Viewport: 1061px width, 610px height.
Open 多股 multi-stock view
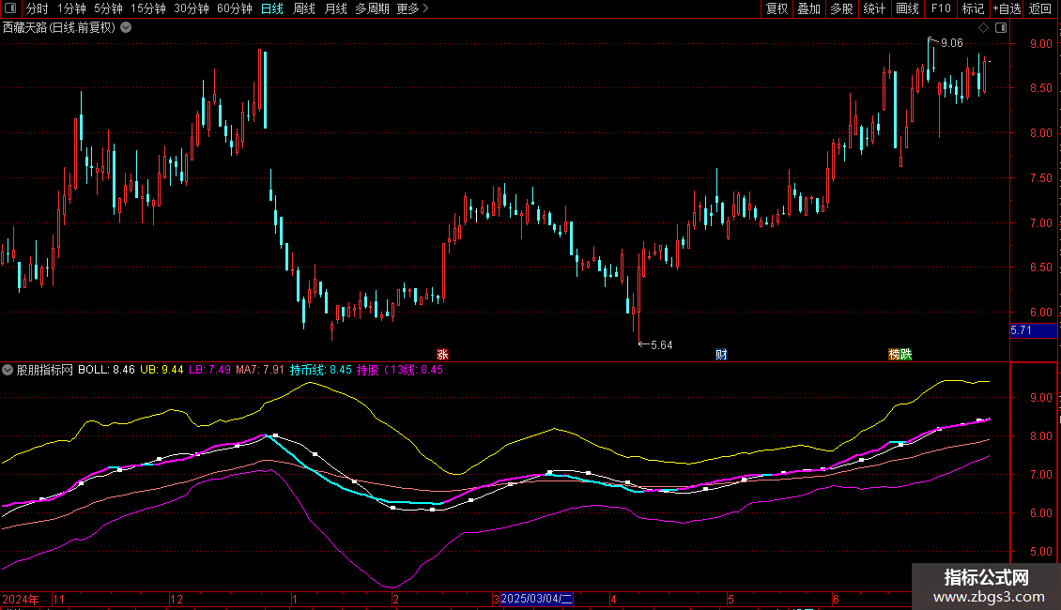[x=841, y=8]
